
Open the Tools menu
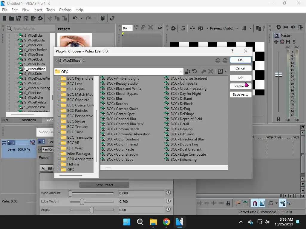click(x=51, y=10)
